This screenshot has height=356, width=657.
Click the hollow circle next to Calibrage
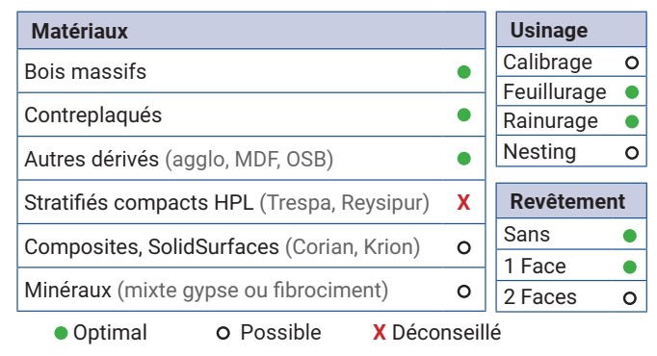coord(632,63)
